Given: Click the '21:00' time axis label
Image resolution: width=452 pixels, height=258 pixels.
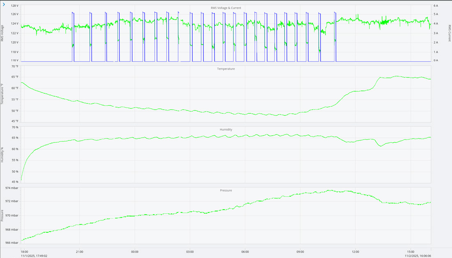Looking at the screenshot, I should pyautogui.click(x=80, y=252).
